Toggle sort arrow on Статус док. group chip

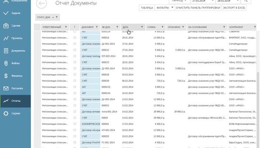pyautogui.click(x=53, y=17)
